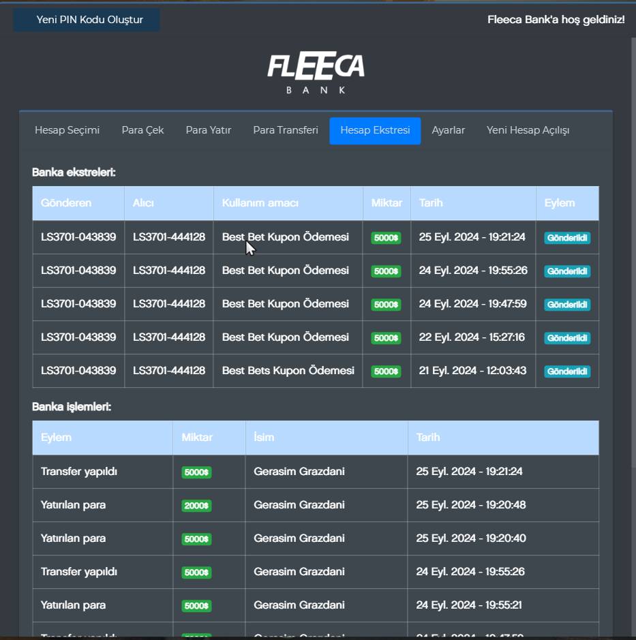Open the Yeni Hesap Açılışı tab
Viewport: 636px width, 640px height.
pyautogui.click(x=528, y=130)
